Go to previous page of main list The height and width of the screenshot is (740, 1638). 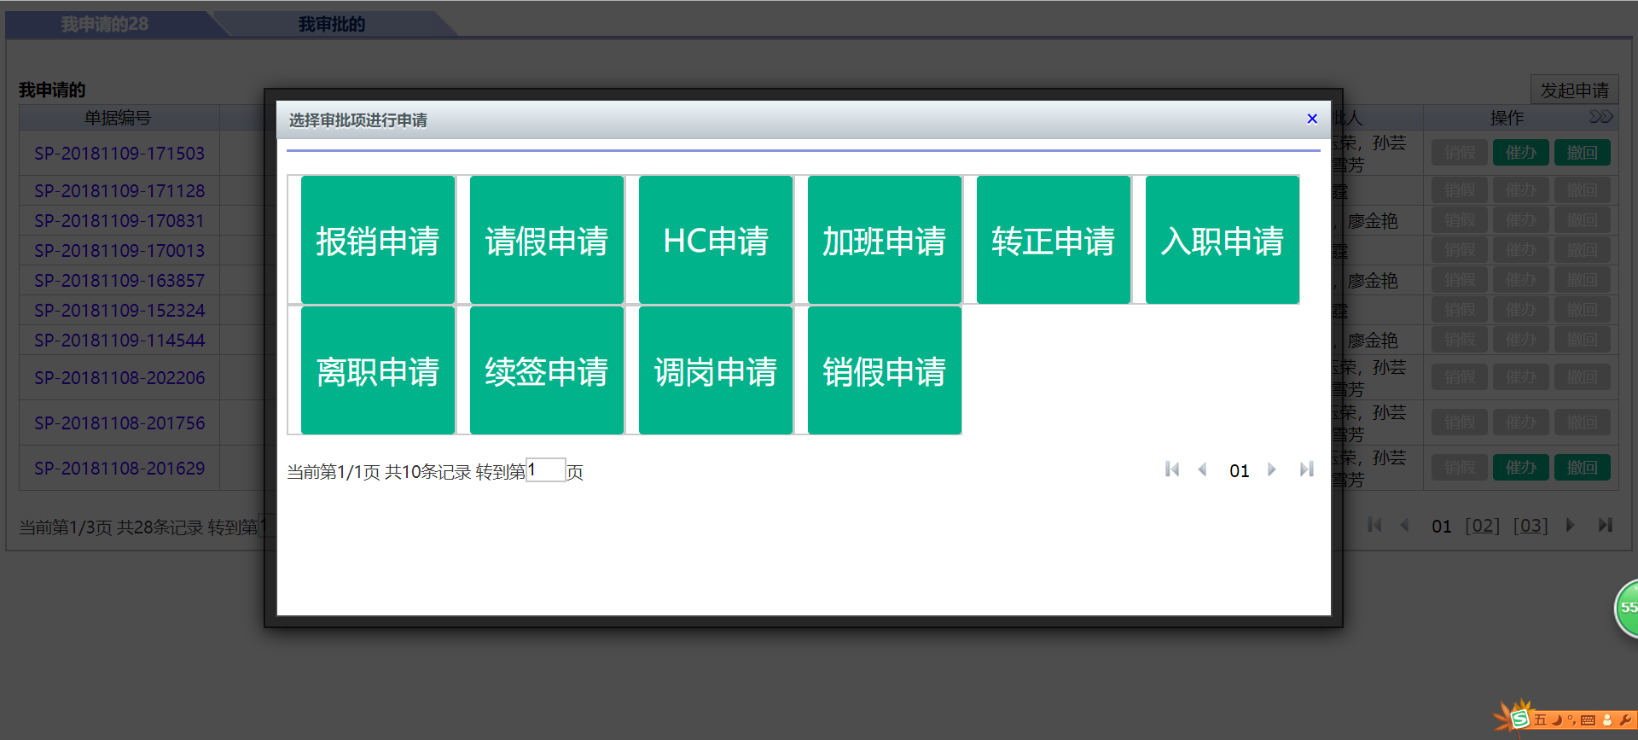coord(1405,525)
